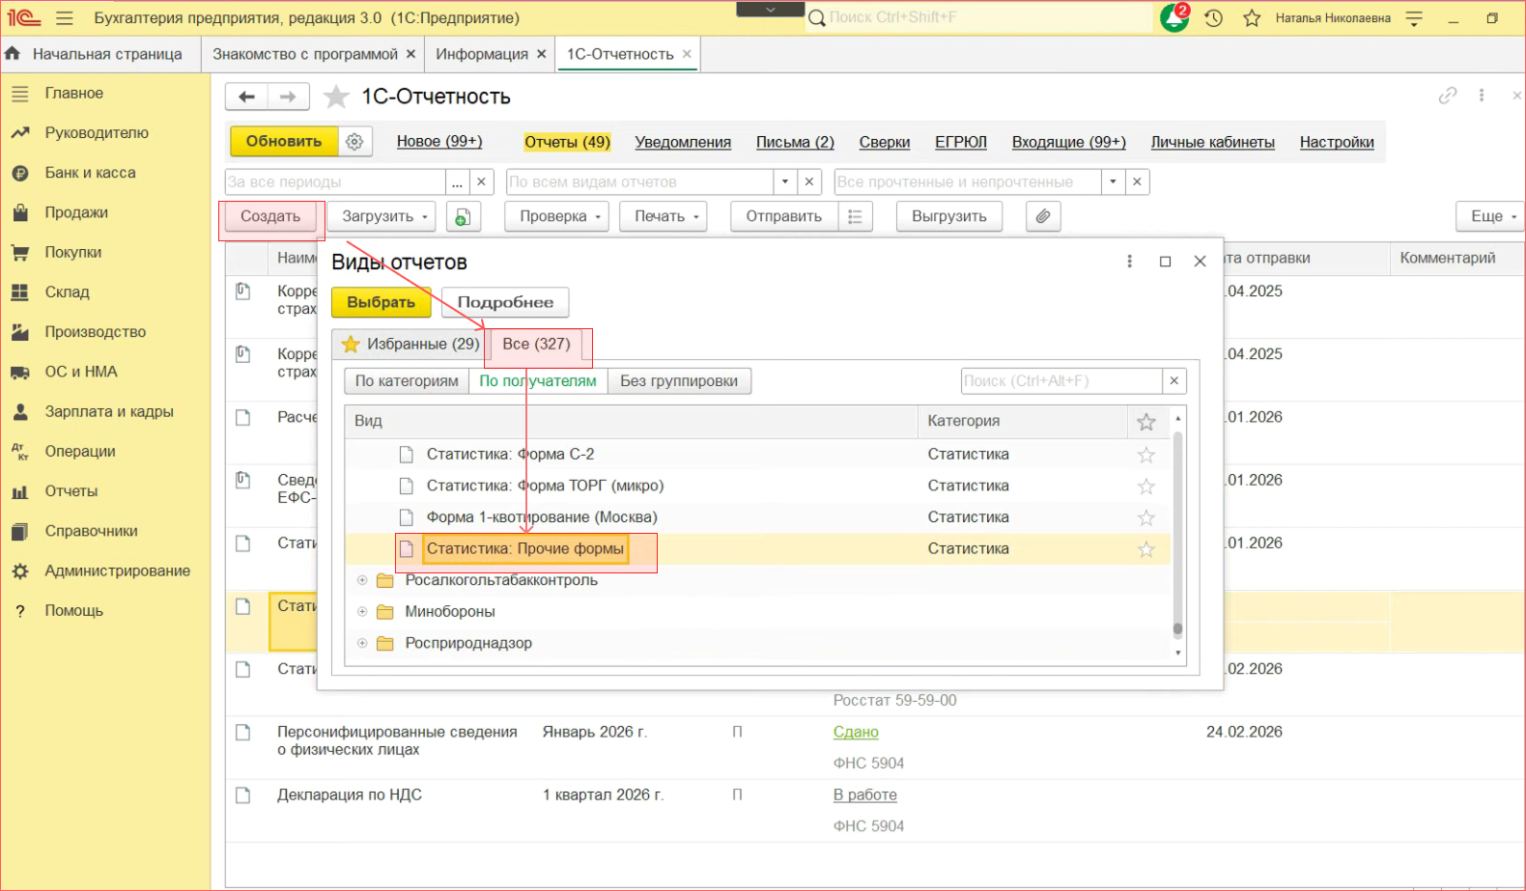Add 1С-Отчетность to favorites star
The height and width of the screenshot is (891, 1526).
pyautogui.click(x=336, y=97)
